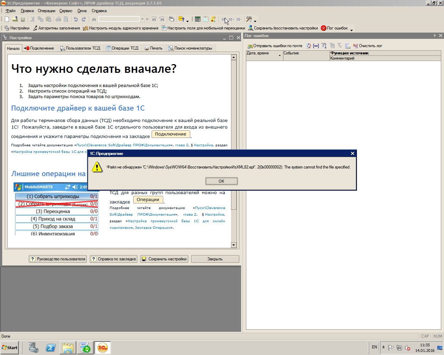Open the calendar toolbar icon
Image resolution: width=444 pixels, height=355 pixels.
pyautogui.click(x=206, y=19)
